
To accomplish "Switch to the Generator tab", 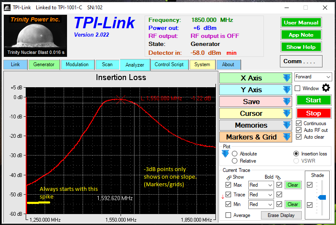I will pos(44,64).
